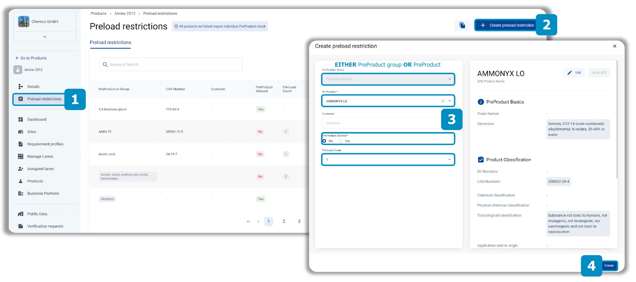Viewport: 636px width, 282px height.
Task: Click the Products breadcrumb link
Action: pyautogui.click(x=98, y=14)
